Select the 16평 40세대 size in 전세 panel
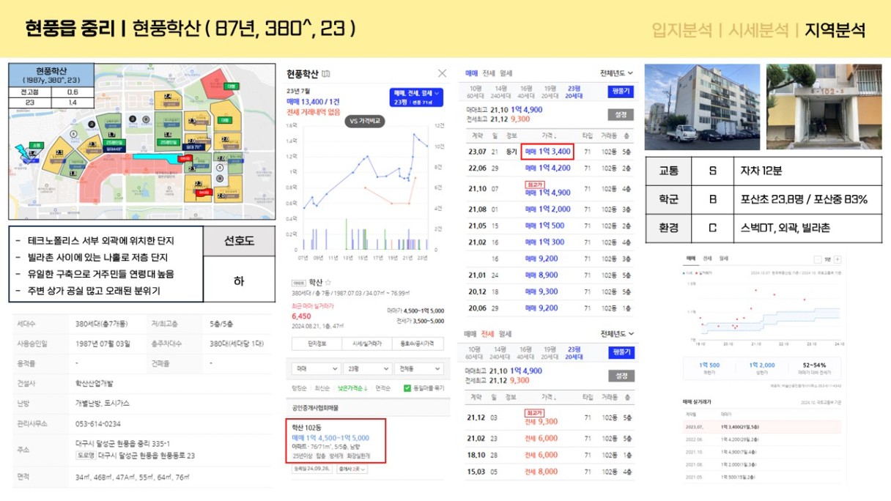Image resolution: width=891 pixels, height=501 pixels. (x=525, y=352)
